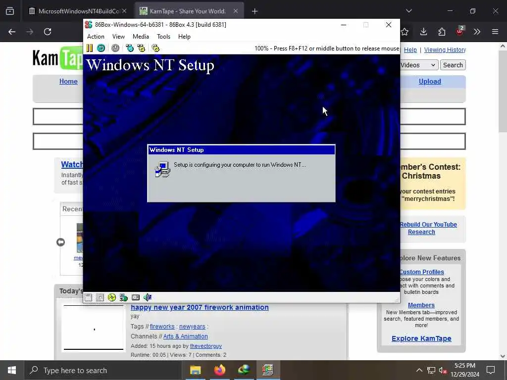
Task: Switch to MicrosoftWindowsNT4BuildCo browser tab
Action: 74,11
